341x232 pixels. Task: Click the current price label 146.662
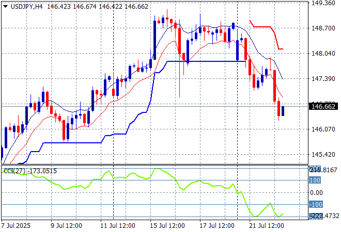323,106
